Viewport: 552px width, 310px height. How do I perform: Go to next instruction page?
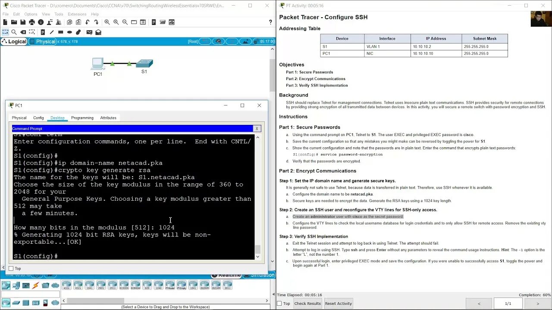(x=537, y=304)
